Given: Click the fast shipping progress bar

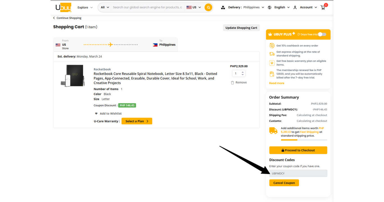Looking at the screenshot, I should [x=304, y=140].
